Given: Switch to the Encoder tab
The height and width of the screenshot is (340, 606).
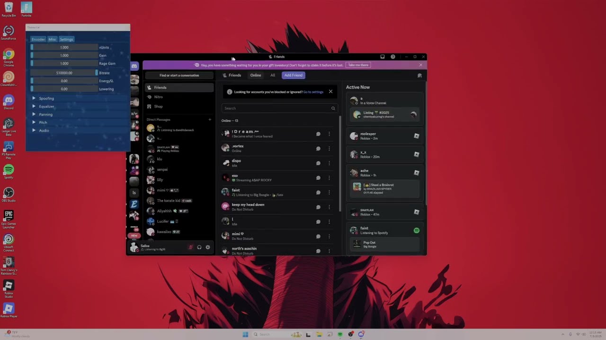Looking at the screenshot, I should tap(38, 39).
